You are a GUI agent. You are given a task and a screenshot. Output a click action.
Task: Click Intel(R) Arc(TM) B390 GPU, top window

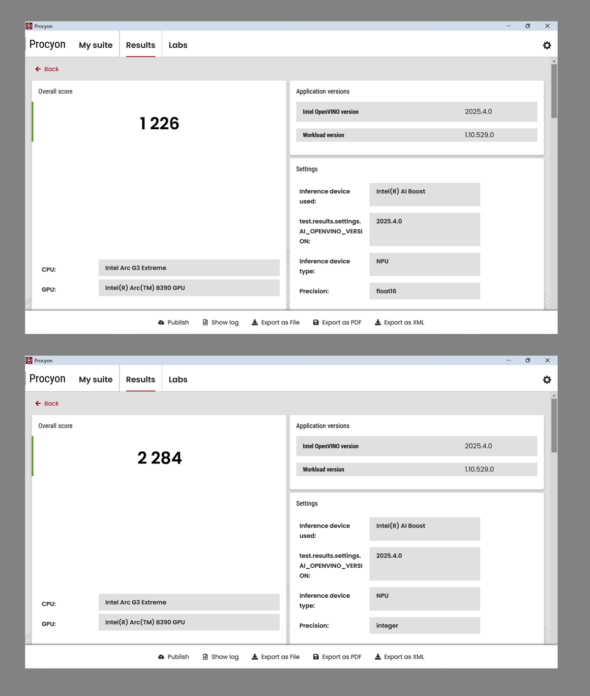tap(189, 288)
